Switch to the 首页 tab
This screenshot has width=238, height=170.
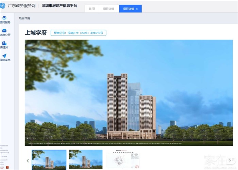click(92, 9)
